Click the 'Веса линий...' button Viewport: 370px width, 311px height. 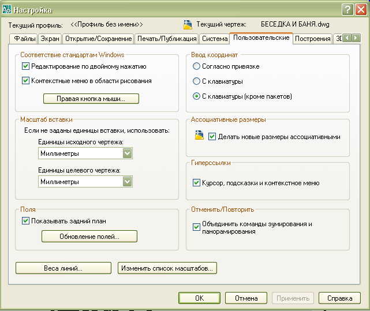point(63,268)
